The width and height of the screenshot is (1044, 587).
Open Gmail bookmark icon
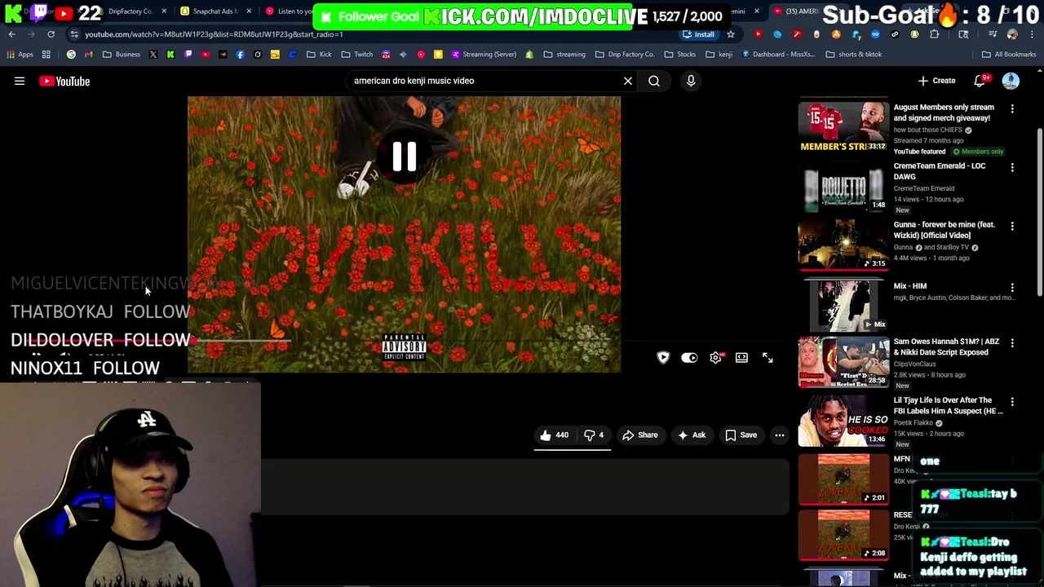pyautogui.click(x=88, y=55)
